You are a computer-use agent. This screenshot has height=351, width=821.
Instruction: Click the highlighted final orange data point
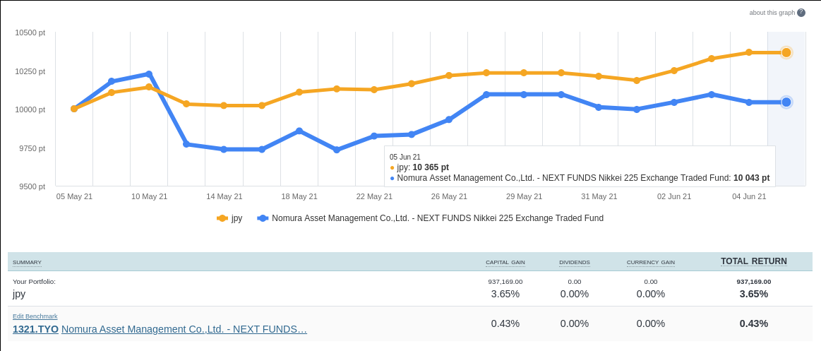tap(786, 52)
